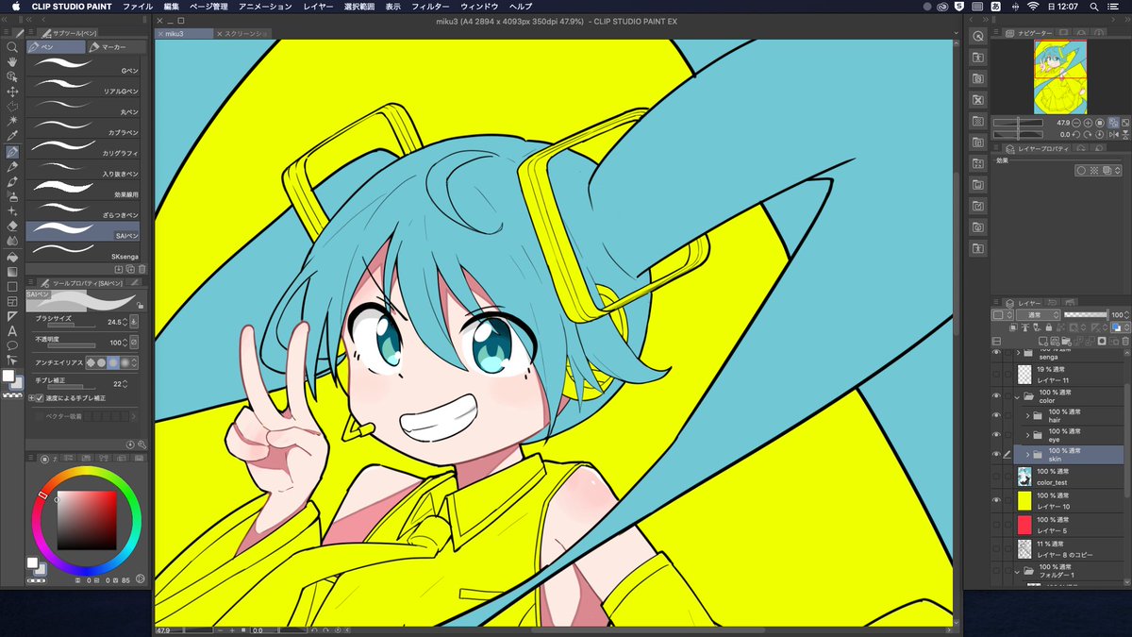Select カリグラフィ sub tool
The width and height of the screenshot is (1132, 637).
[85, 148]
